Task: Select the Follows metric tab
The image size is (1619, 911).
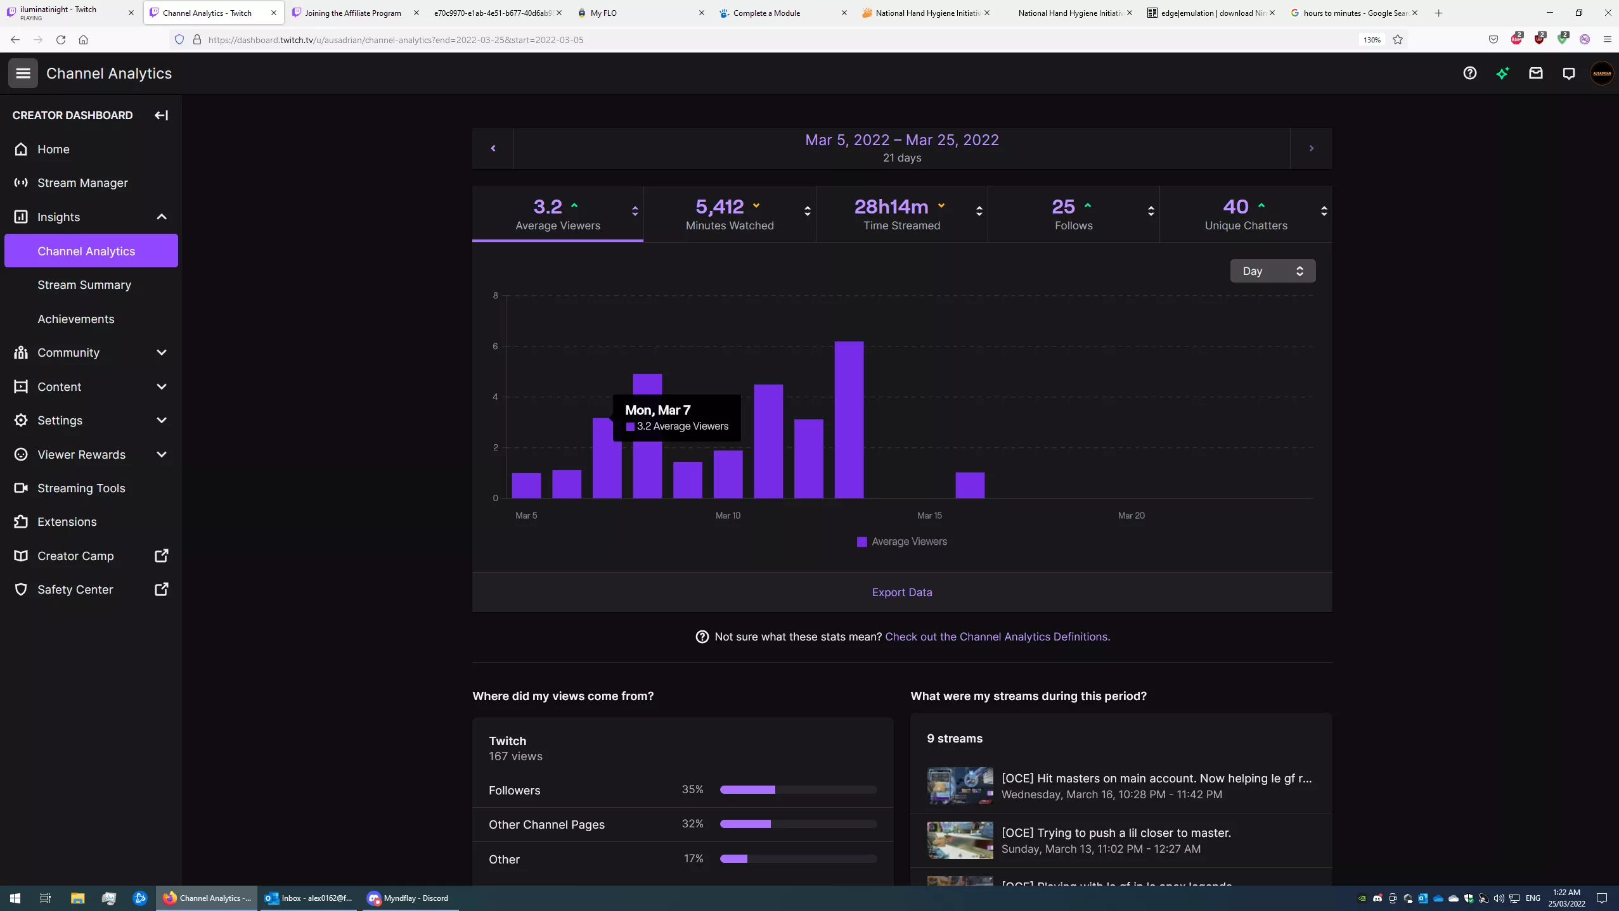Action: 1073,214
